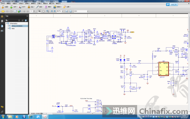Collapse the Schematics bookmark tree node
The height and width of the screenshot is (119, 190).
7,23
